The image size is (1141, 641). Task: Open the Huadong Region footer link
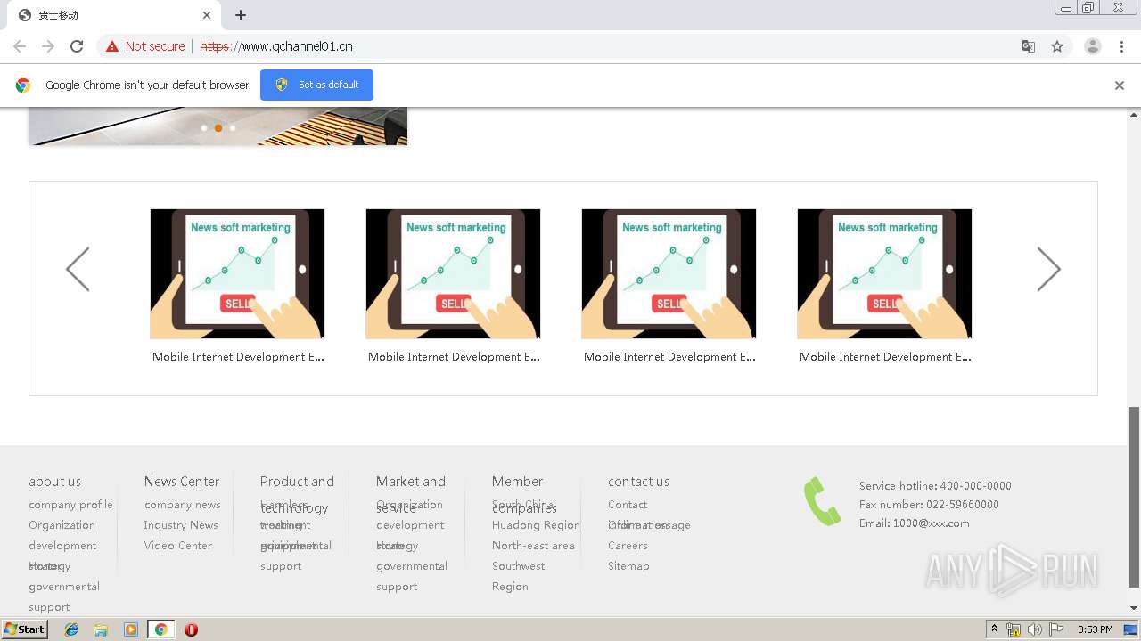point(536,525)
